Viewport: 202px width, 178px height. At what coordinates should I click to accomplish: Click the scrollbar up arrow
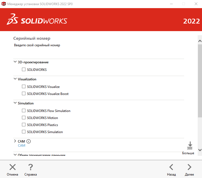coord(200,41)
